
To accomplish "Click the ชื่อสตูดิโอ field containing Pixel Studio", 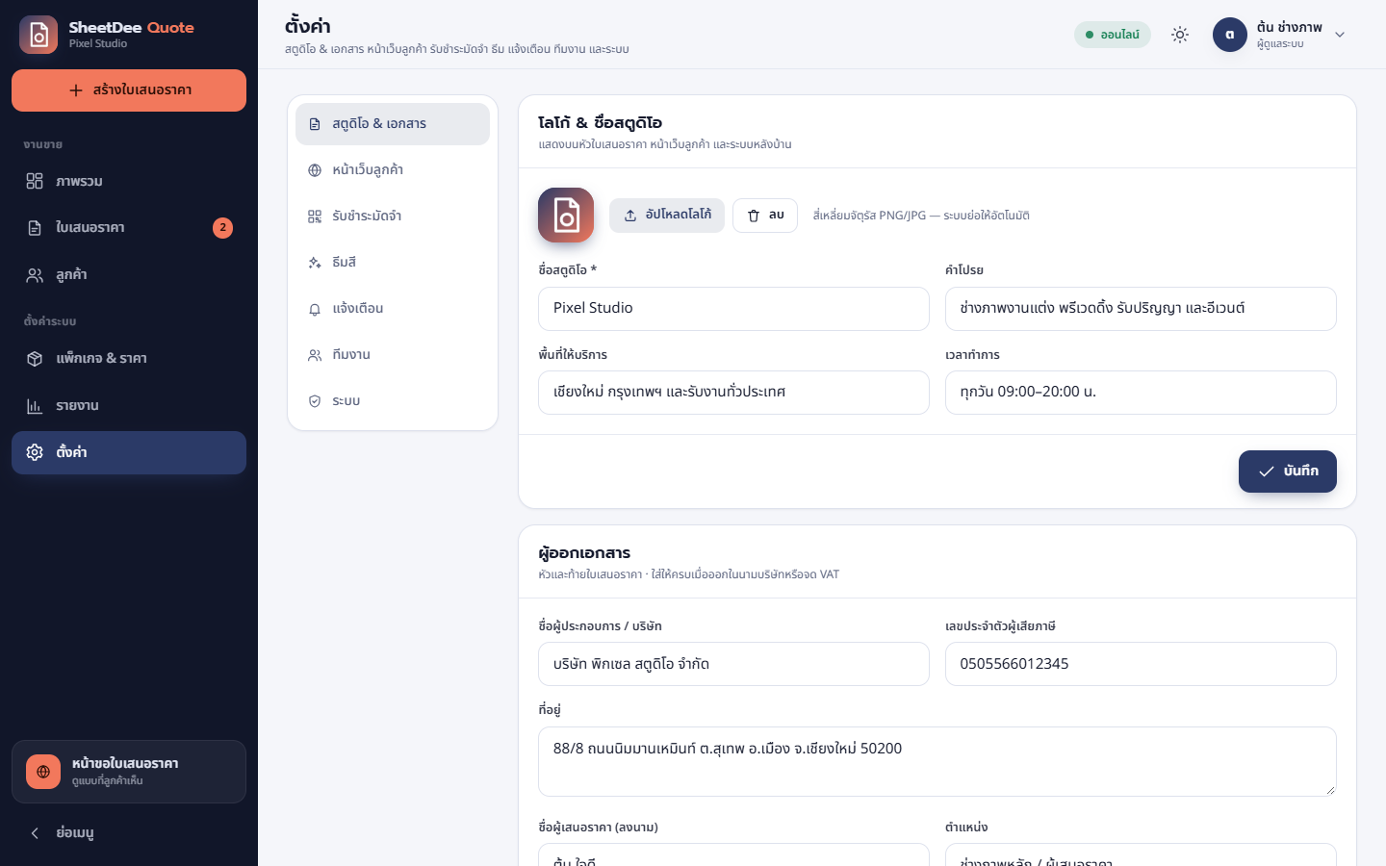I will coord(733,309).
